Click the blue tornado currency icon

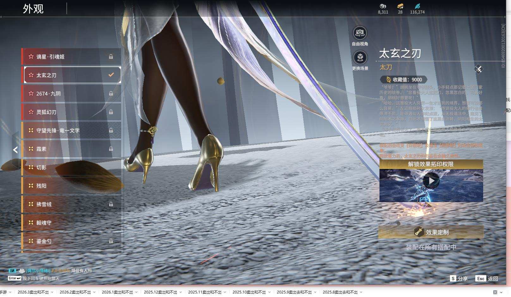click(417, 6)
